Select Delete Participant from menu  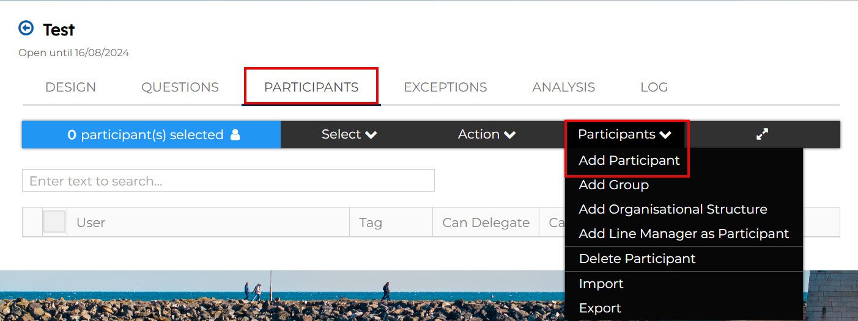[637, 259]
